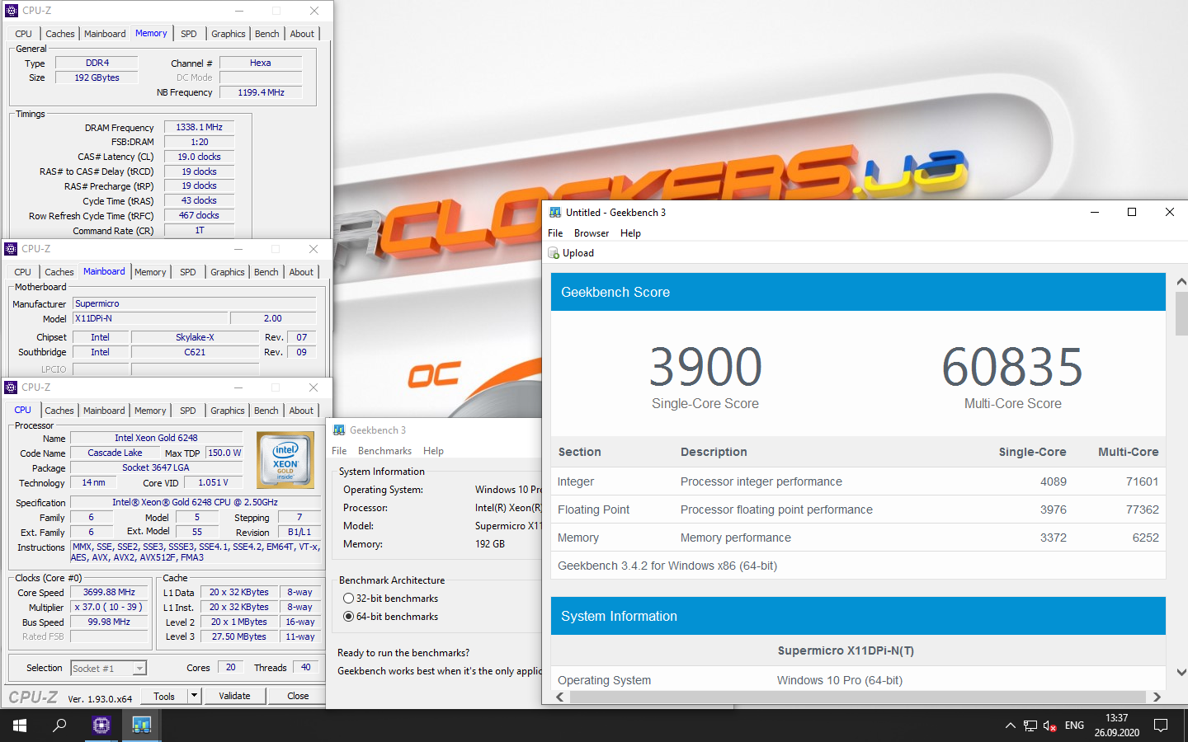The height and width of the screenshot is (742, 1188).
Task: Open Mainboard tab in Memory window
Action: click(x=105, y=34)
